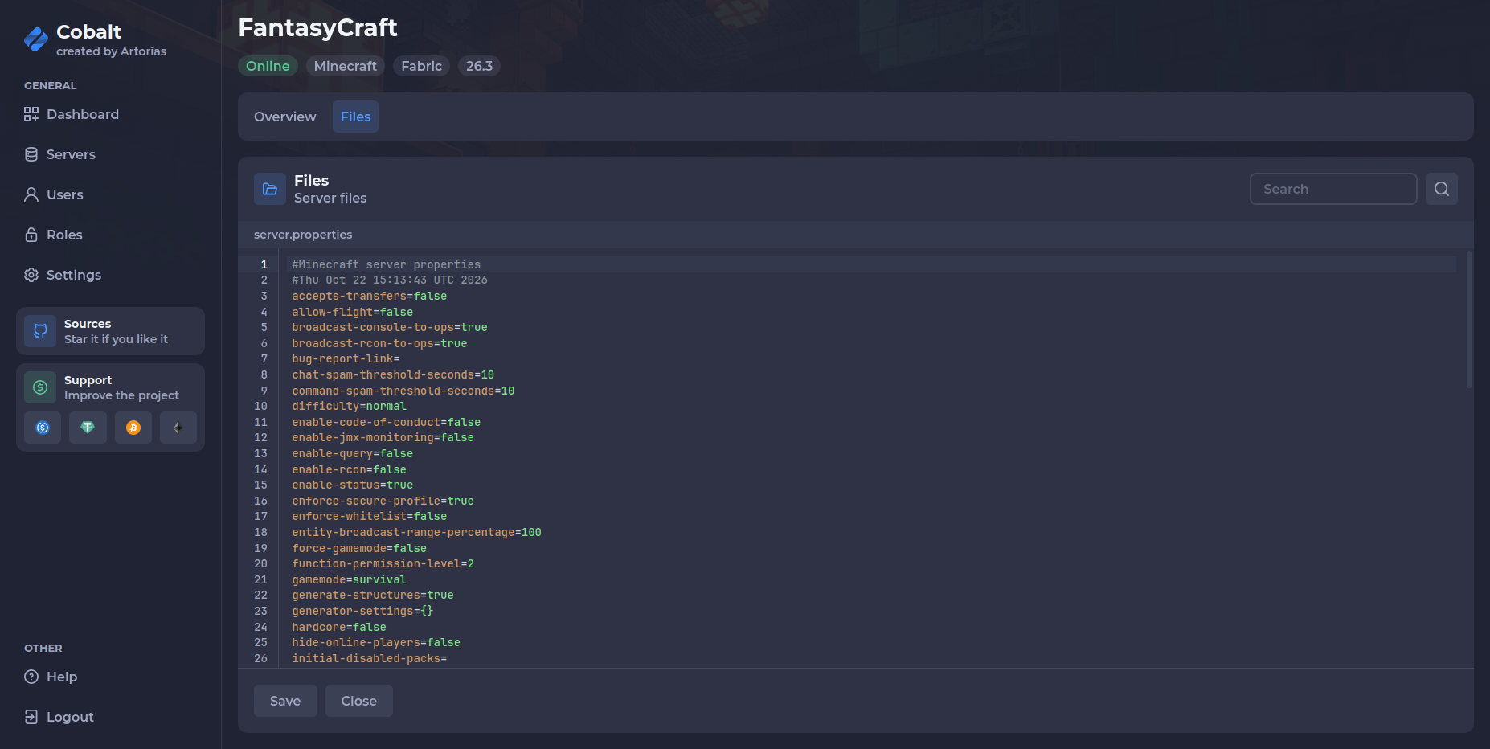The height and width of the screenshot is (749, 1490).
Task: Click 'Star it if you like it'
Action: point(116,339)
